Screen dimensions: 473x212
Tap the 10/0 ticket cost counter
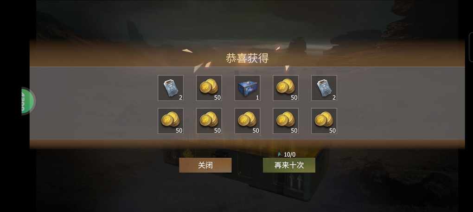289,154
